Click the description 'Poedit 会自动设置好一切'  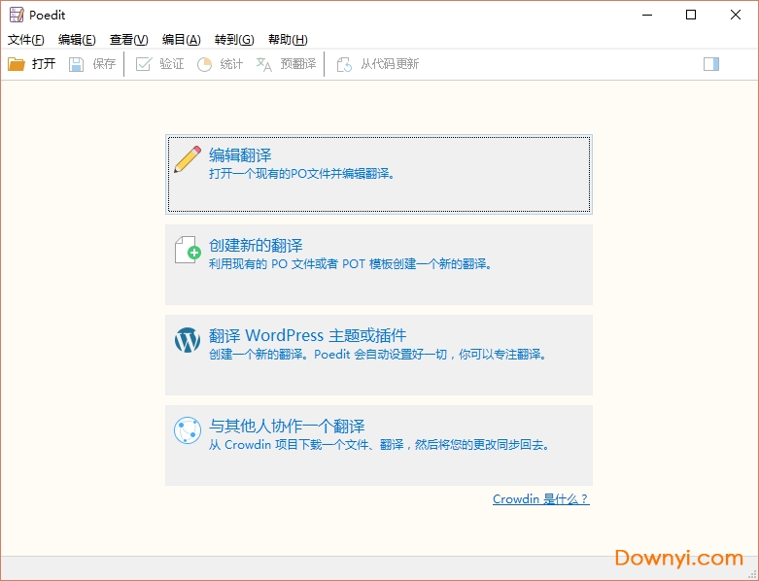click(380, 355)
